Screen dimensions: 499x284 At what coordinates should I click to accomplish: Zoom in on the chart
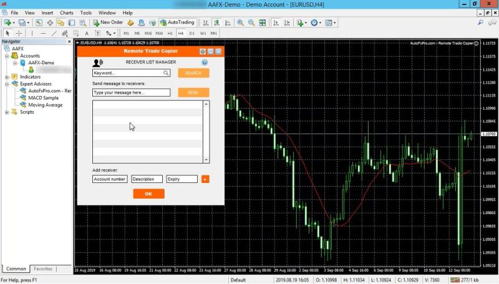240,22
